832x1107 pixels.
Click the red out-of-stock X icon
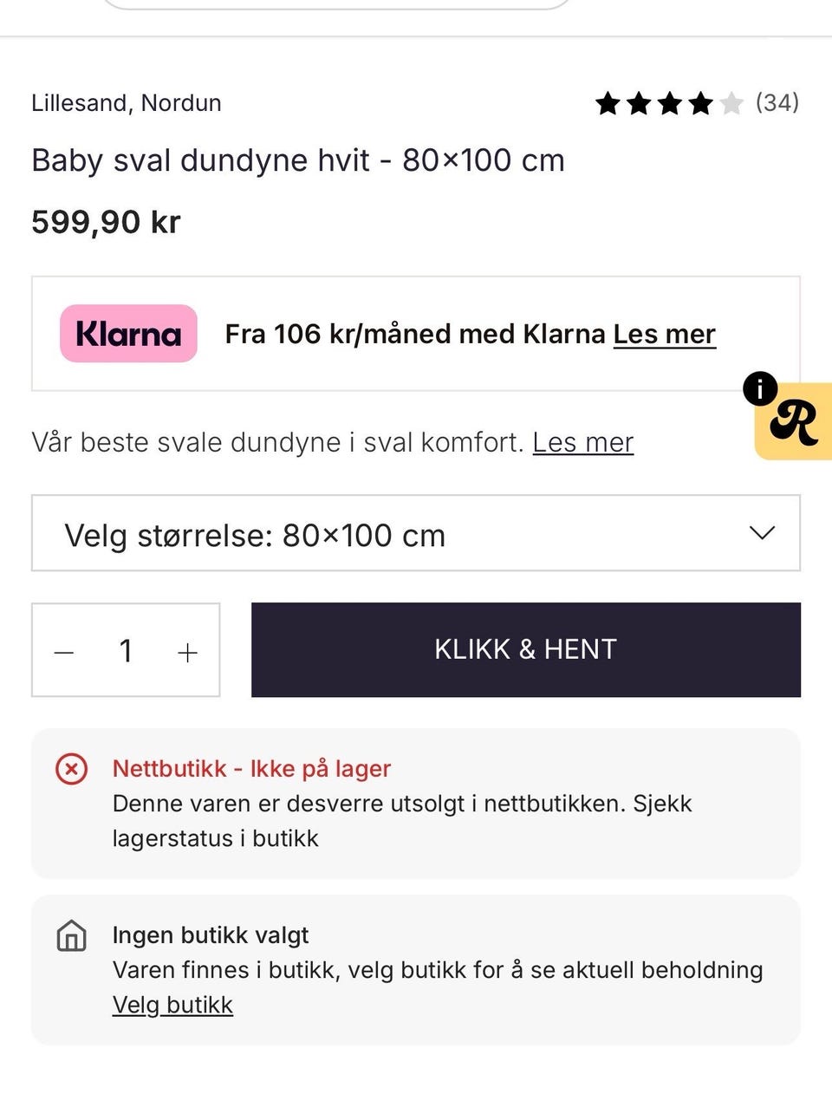(x=71, y=769)
